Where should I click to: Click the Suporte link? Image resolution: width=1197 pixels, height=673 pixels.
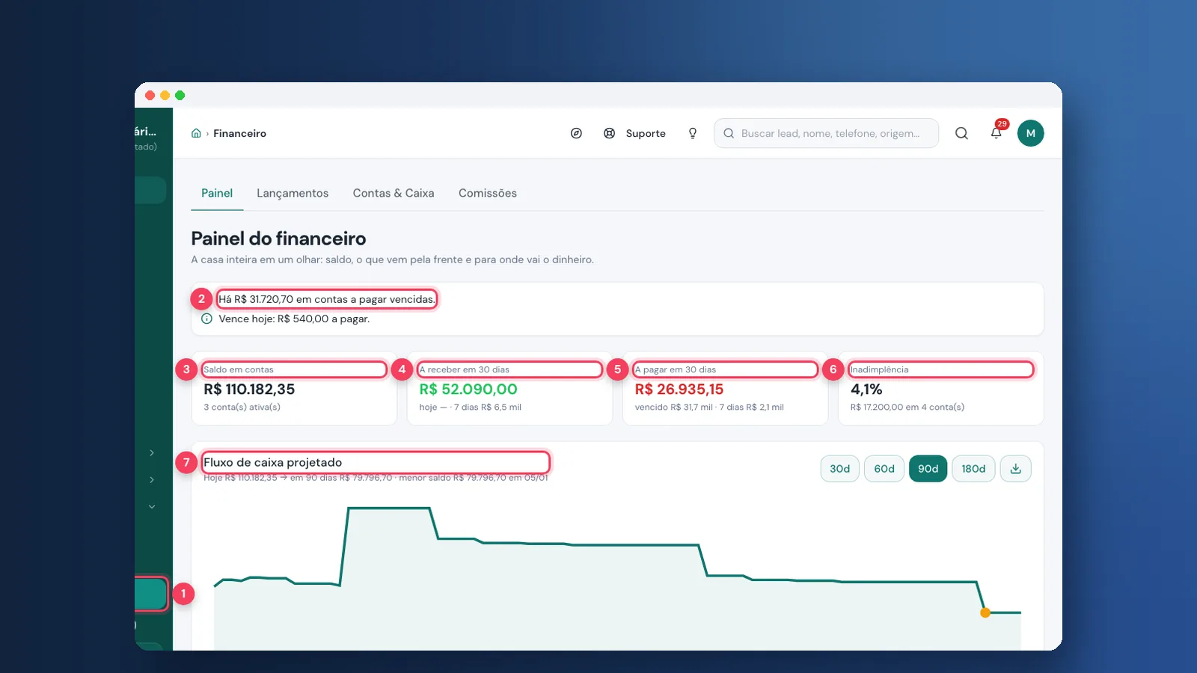(646, 133)
